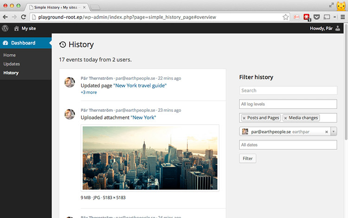Click the Cast screen extension icon
The height and width of the screenshot is (218, 348).
coord(327,17)
